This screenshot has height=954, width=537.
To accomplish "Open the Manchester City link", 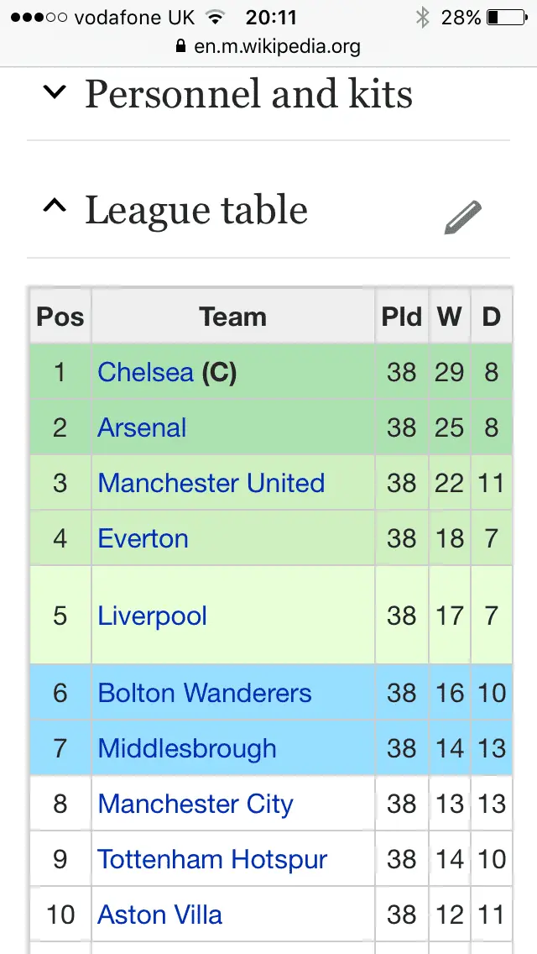I will click(x=195, y=804).
